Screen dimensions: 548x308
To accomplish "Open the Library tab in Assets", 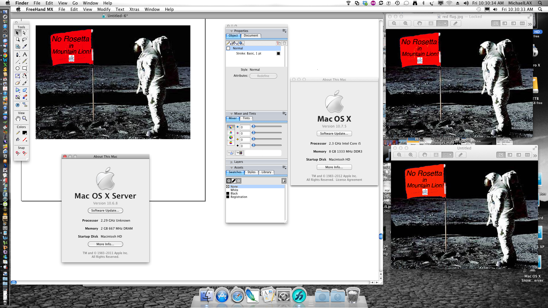I will tap(266, 172).
